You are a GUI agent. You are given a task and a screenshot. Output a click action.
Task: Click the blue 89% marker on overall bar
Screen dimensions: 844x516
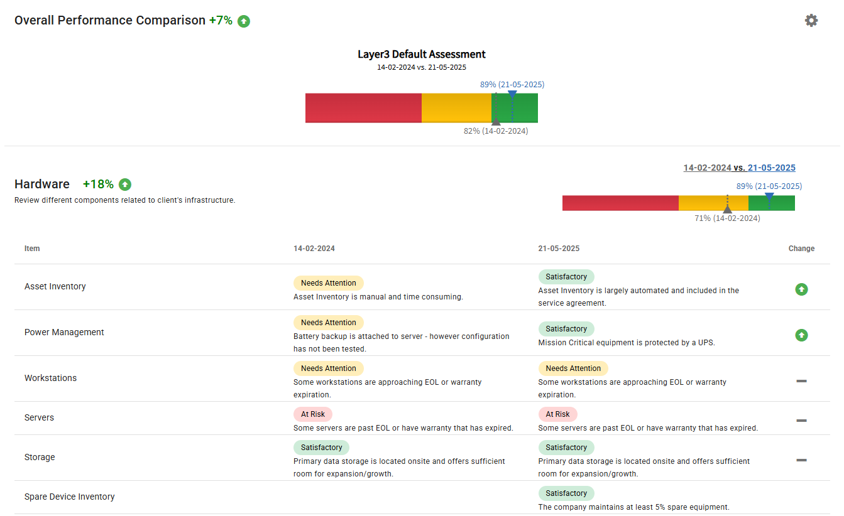[512, 95]
